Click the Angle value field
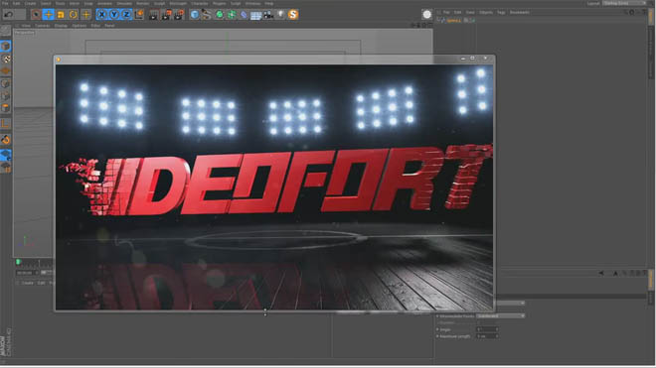This screenshot has width=656, height=368. click(x=486, y=329)
